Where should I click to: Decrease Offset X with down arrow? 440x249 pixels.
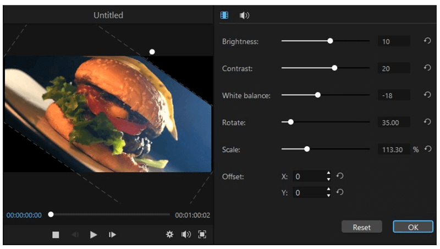(328, 179)
